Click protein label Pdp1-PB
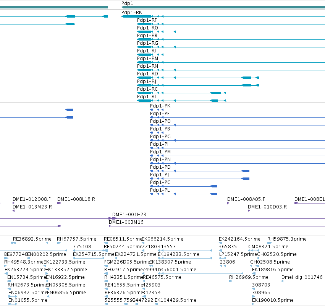325x306 pixels. [160, 129]
